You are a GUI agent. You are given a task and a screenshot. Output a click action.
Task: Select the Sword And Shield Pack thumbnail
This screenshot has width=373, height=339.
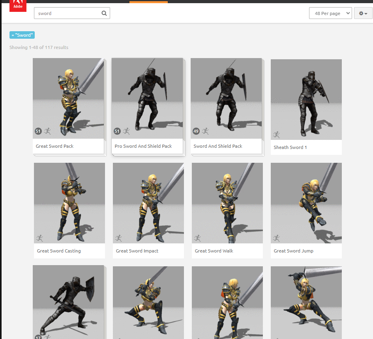226,98
